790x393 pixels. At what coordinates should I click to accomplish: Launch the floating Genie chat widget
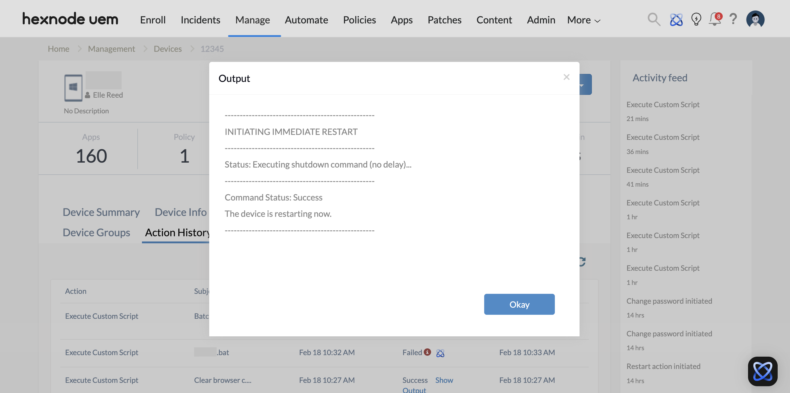(763, 371)
